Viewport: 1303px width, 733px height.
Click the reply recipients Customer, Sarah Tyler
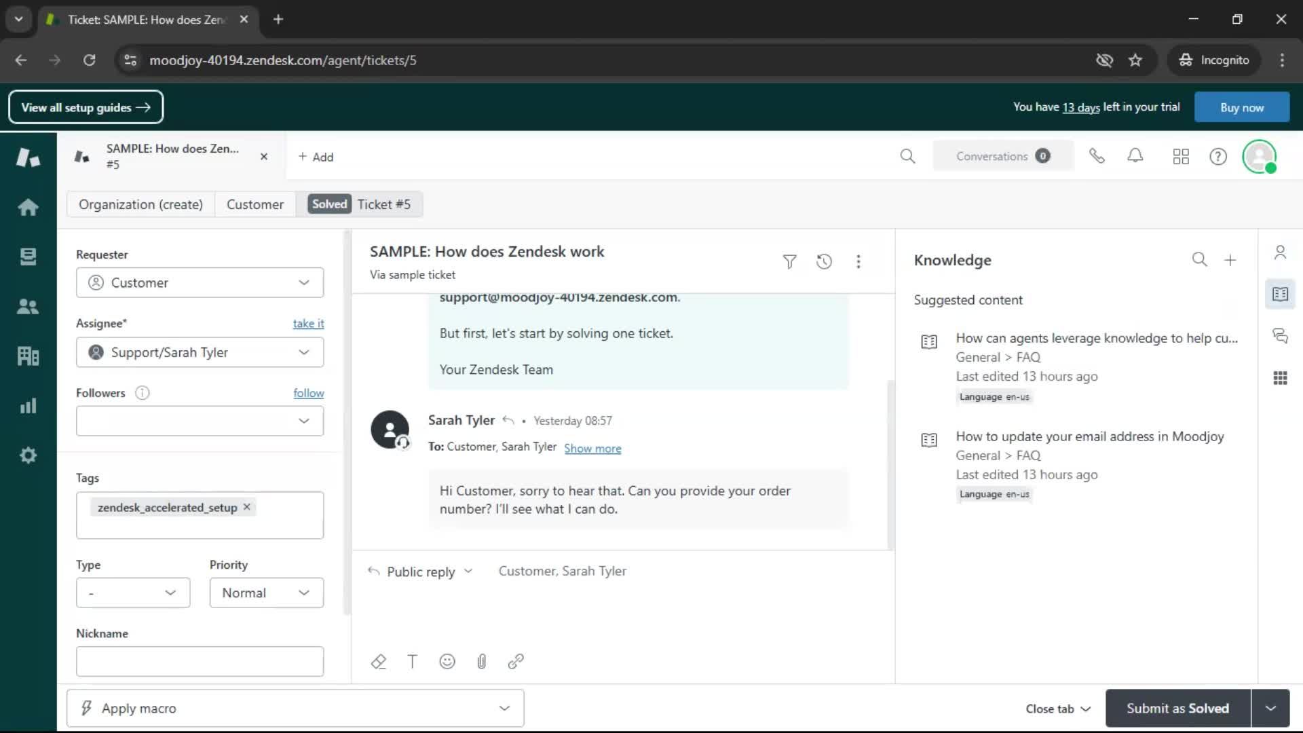coord(562,571)
